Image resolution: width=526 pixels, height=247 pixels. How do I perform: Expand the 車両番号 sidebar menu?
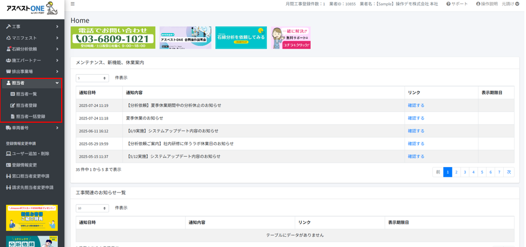coord(32,128)
